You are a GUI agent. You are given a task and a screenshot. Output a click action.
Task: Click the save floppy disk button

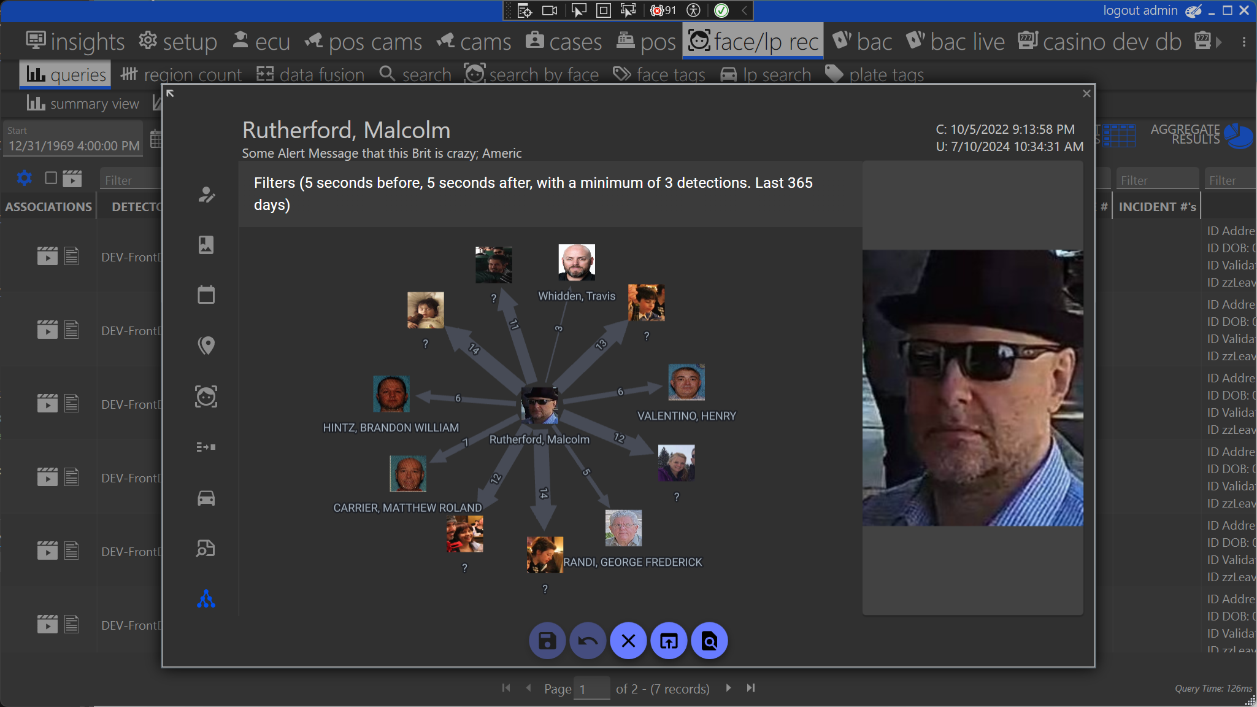pos(547,641)
